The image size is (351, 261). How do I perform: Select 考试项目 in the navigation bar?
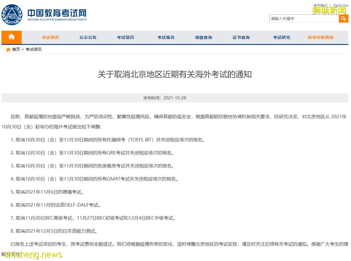pyautogui.click(x=126, y=37)
